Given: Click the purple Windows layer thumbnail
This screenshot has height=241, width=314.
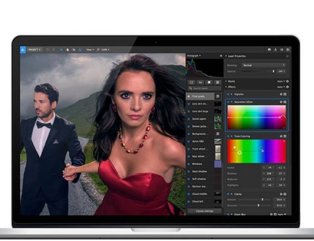Looking at the screenshot, I should tap(218, 164).
